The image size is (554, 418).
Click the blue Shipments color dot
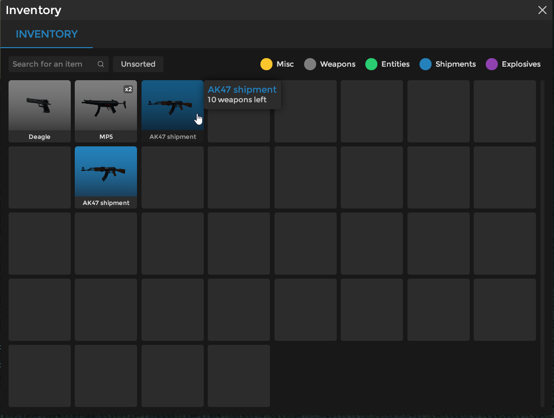(426, 64)
